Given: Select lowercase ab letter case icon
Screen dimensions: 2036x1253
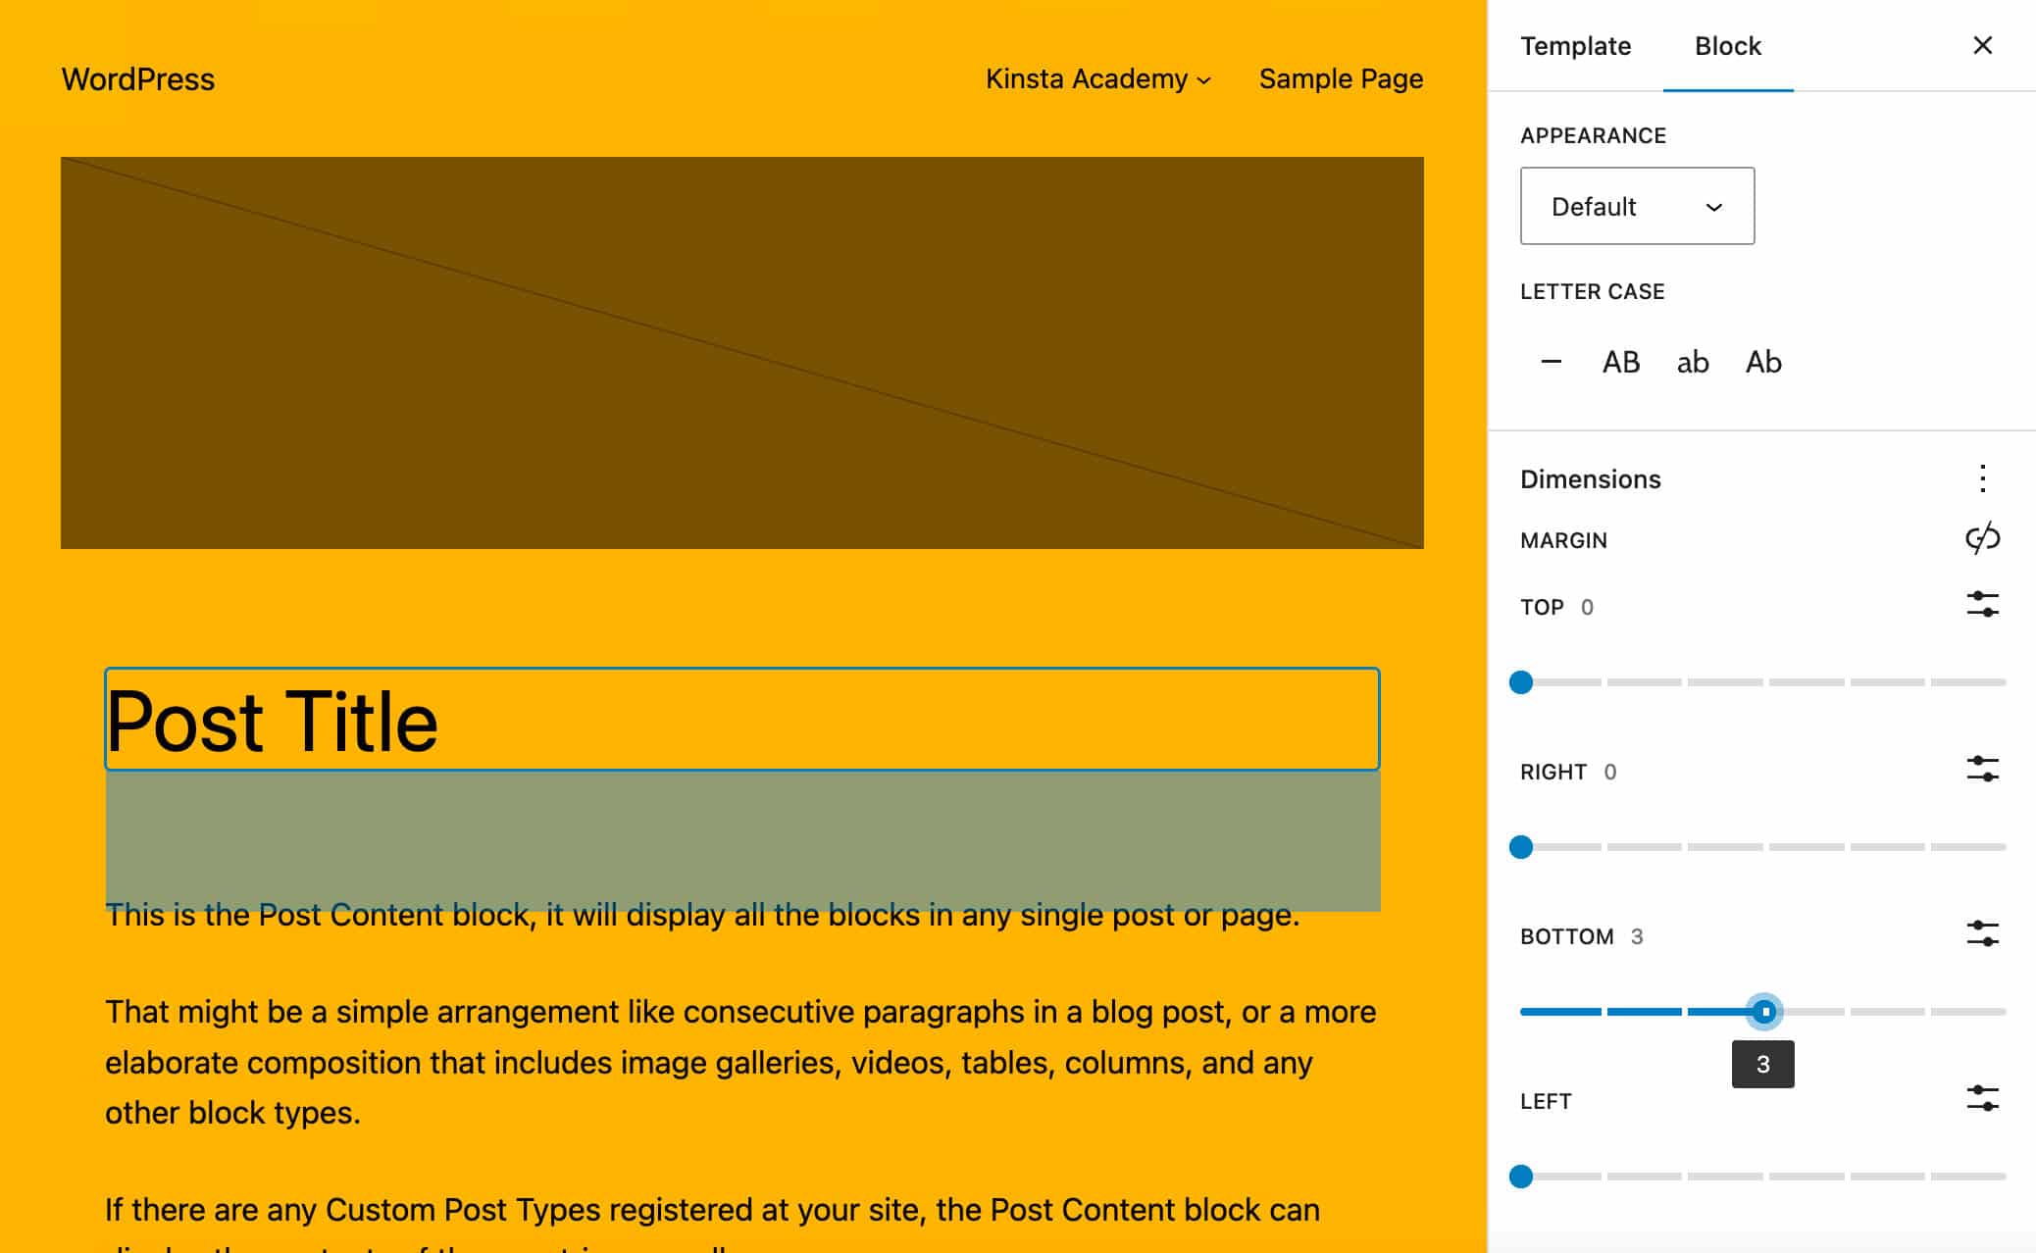Looking at the screenshot, I should click(x=1692, y=362).
